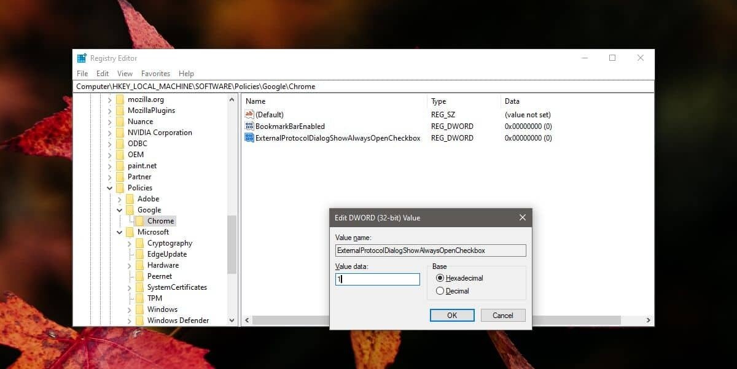Open the File menu
Image resolution: width=737 pixels, height=369 pixels.
coord(82,74)
